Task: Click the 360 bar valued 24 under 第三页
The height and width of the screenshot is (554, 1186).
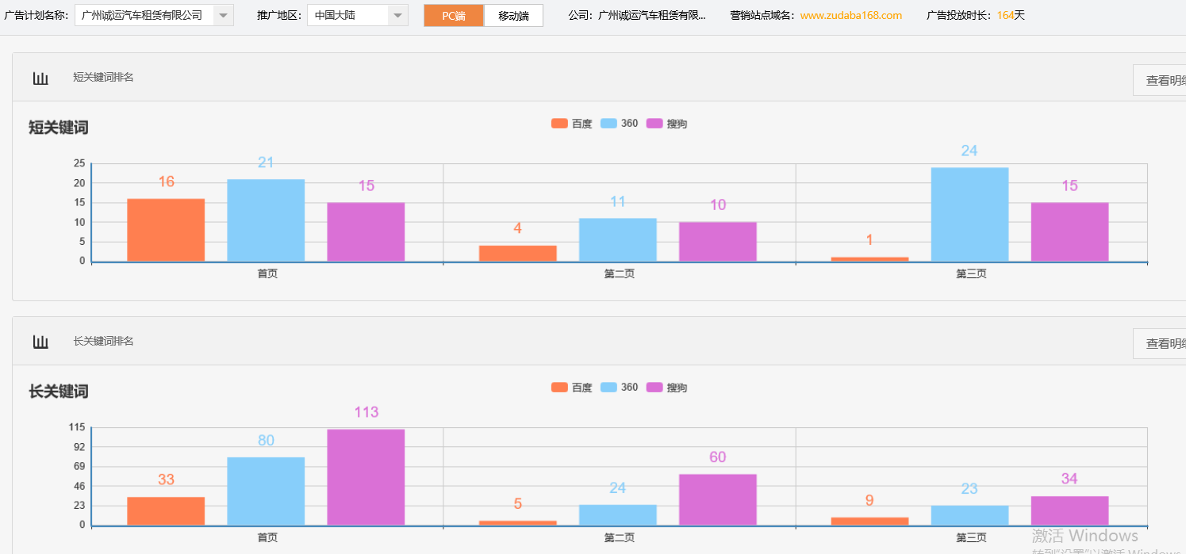Action: pos(969,212)
